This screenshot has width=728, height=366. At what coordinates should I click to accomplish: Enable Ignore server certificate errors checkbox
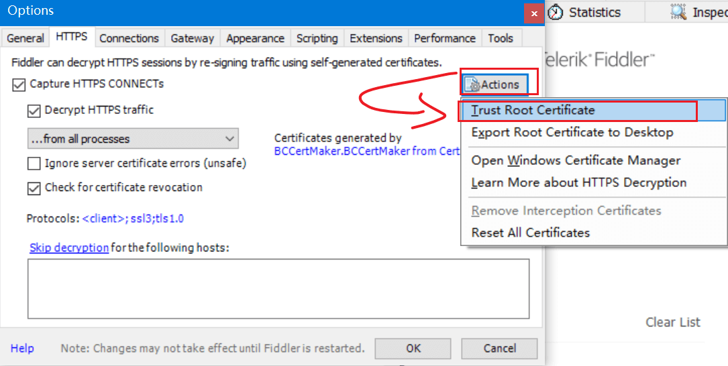click(34, 164)
